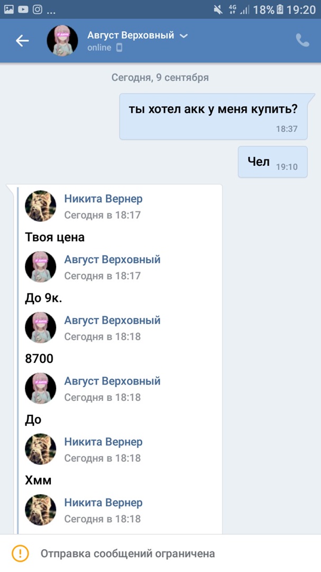Screen dimensions: 321x572
Task: Tap the gallery notification icon in status bar
Action: (9, 9)
